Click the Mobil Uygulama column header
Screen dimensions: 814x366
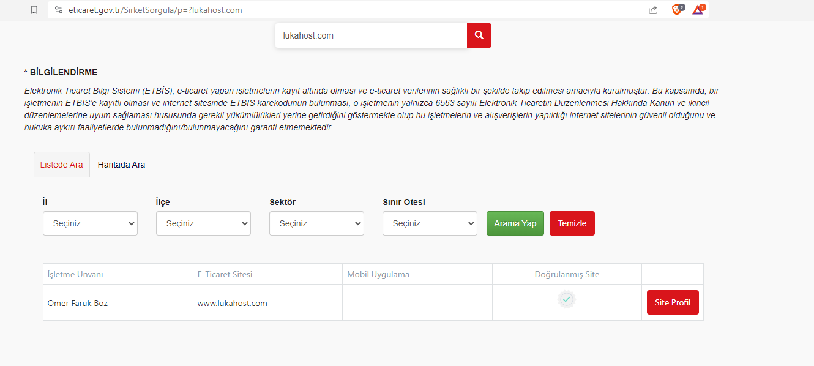coord(417,274)
